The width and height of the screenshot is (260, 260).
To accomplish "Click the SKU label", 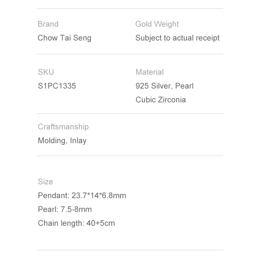I will [46, 72].
